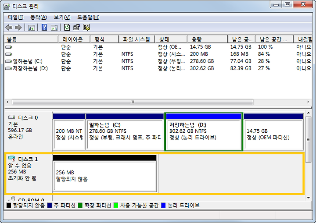Go back with the left arrow toolbar icon
The image size is (316, 223).
[9, 27]
